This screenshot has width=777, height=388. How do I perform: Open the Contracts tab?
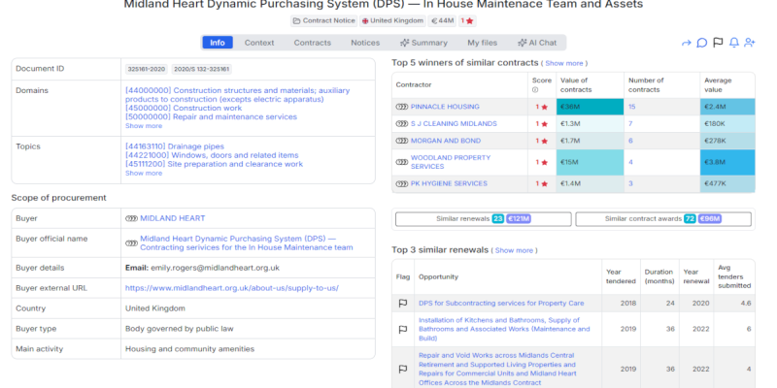312,43
